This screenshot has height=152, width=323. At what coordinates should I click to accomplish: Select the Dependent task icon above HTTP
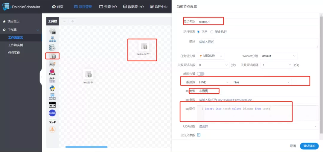pos(52,96)
